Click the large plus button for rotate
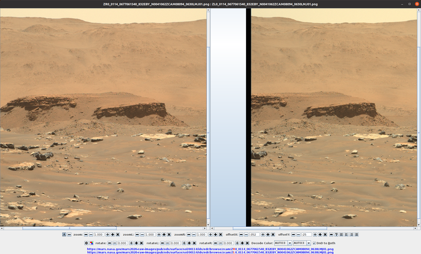 pos(137,243)
